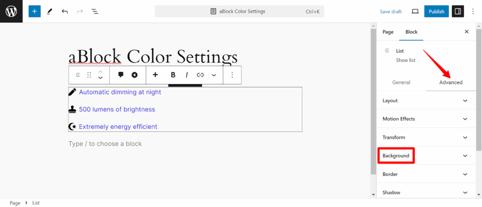Expand the Background panel

(x=426, y=156)
